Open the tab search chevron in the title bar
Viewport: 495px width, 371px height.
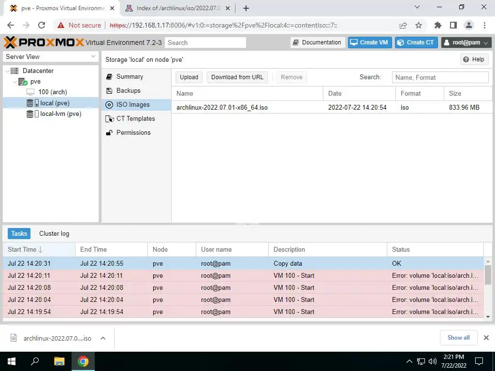point(417,7)
